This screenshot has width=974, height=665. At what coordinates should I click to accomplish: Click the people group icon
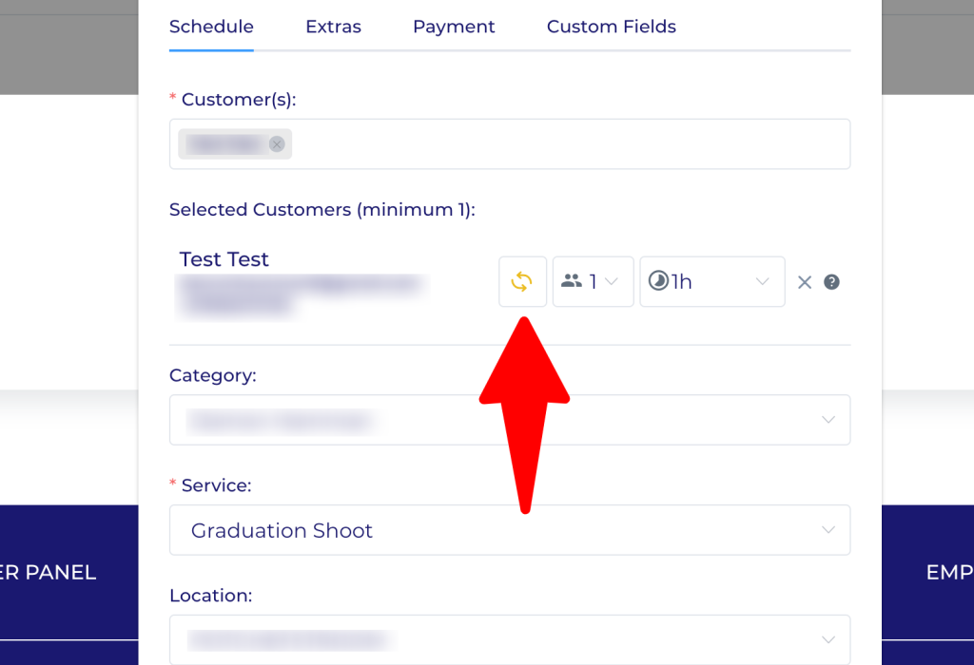tap(572, 282)
